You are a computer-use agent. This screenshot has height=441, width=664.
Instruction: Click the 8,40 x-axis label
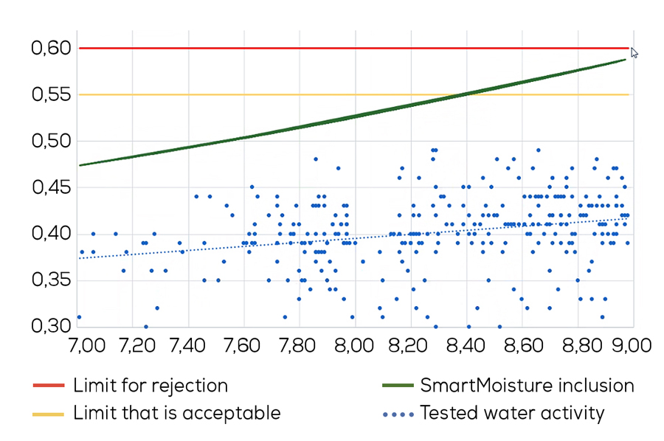(x=466, y=345)
